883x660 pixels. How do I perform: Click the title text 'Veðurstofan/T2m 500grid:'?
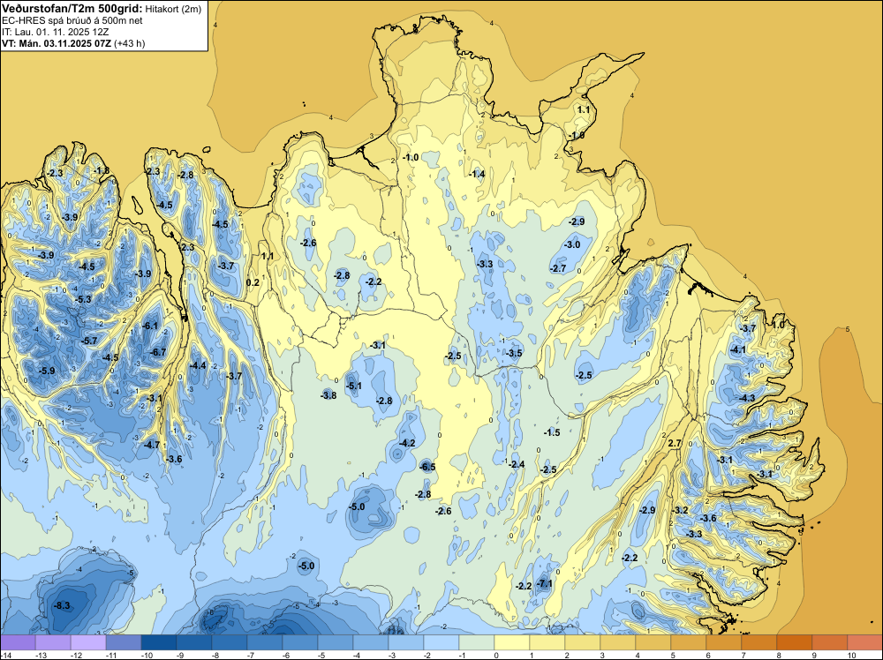[72, 9]
